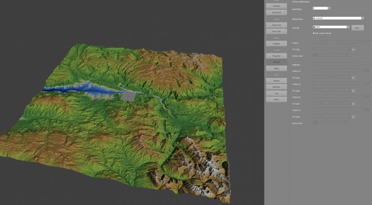Click the lock icon for Texture G UV Scale

click(353, 91)
